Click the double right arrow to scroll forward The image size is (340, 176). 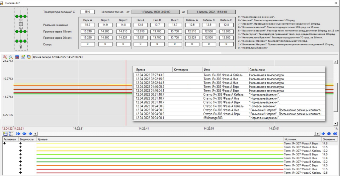(329, 134)
